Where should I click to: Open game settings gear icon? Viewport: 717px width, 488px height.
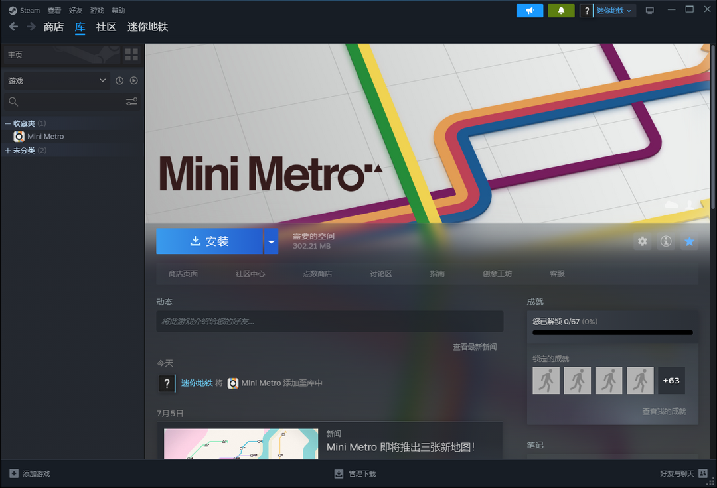(x=643, y=241)
